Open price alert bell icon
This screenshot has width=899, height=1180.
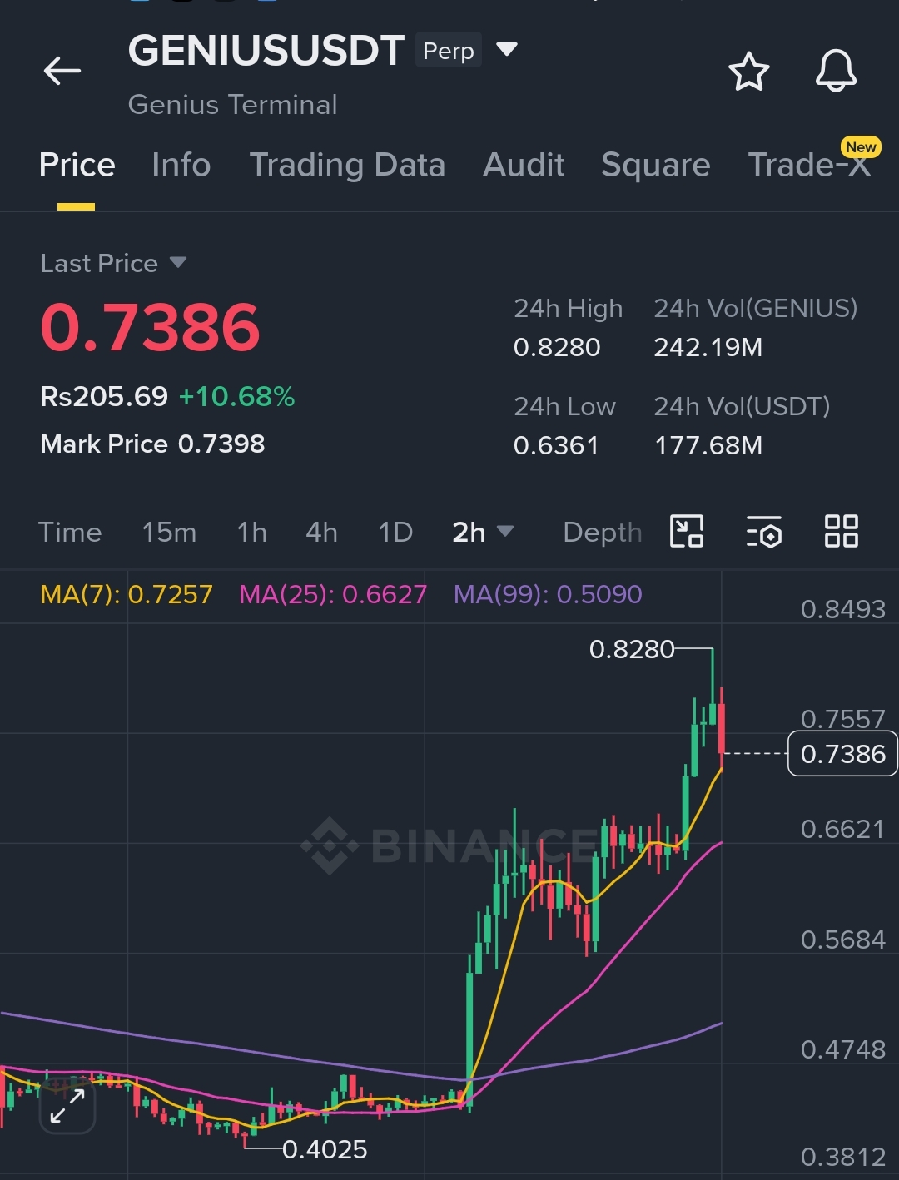pos(836,72)
